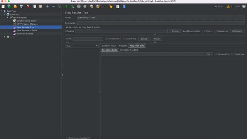Create a new test plan via toolbar
The height and width of the screenshot is (139, 247).
[3, 7]
